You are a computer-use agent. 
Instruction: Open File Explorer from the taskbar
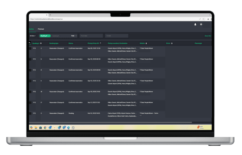coord(36,127)
